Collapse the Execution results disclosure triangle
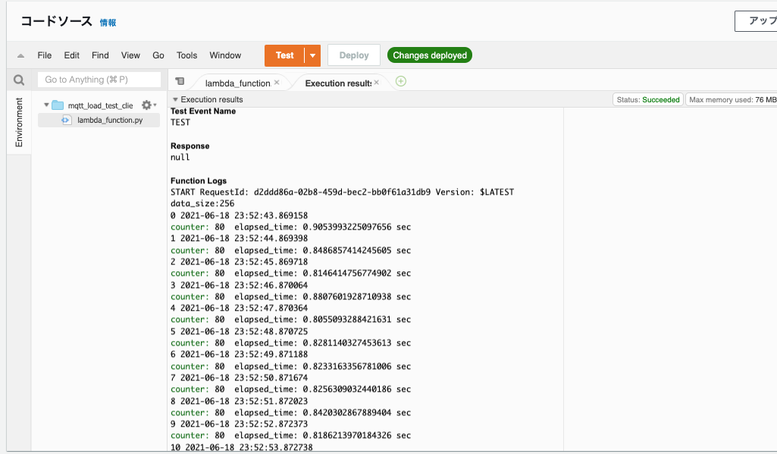This screenshot has width=777, height=454. 176,99
